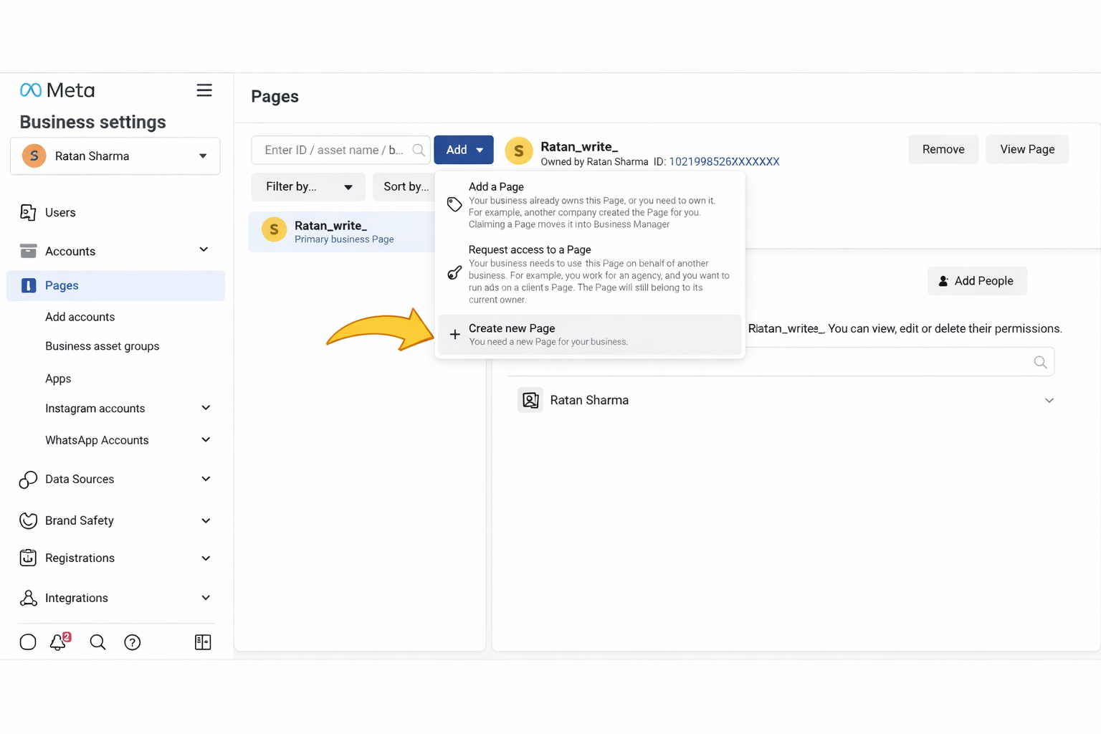Click the Remove button

943,149
